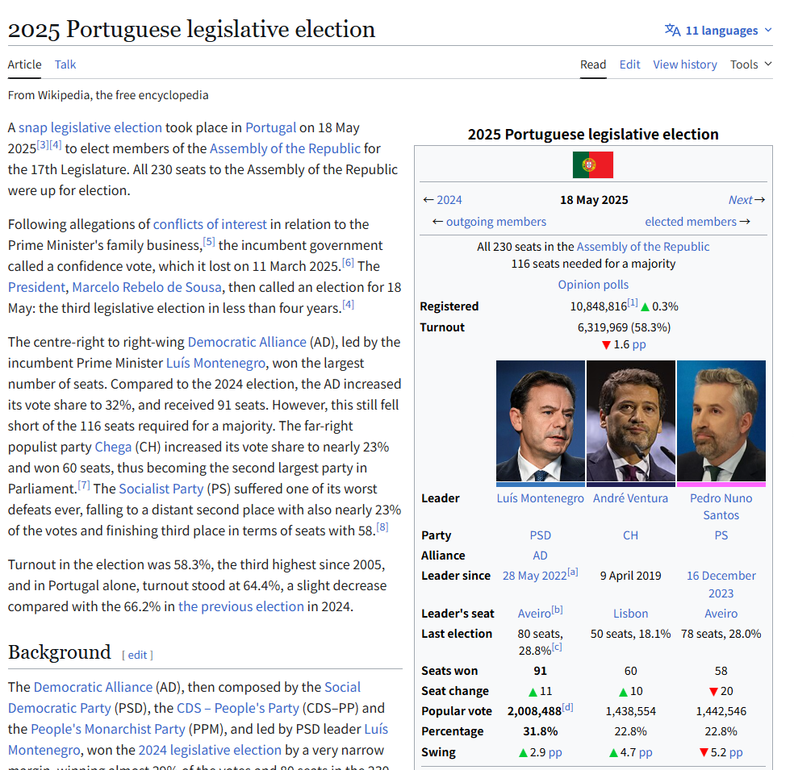Open the PSD party link
The width and height of the screenshot is (794, 770).
(541, 535)
